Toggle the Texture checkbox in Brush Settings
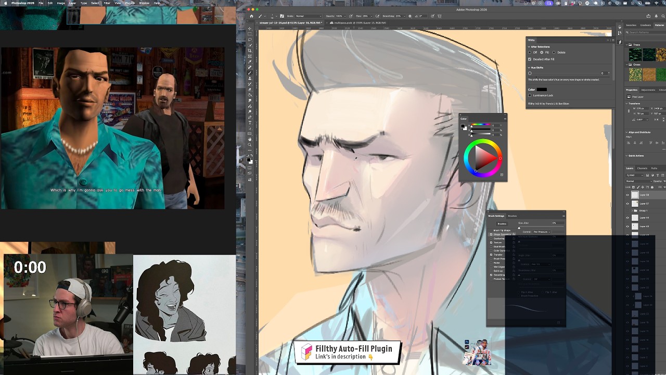This screenshot has width=666, height=375. pyautogui.click(x=491, y=243)
